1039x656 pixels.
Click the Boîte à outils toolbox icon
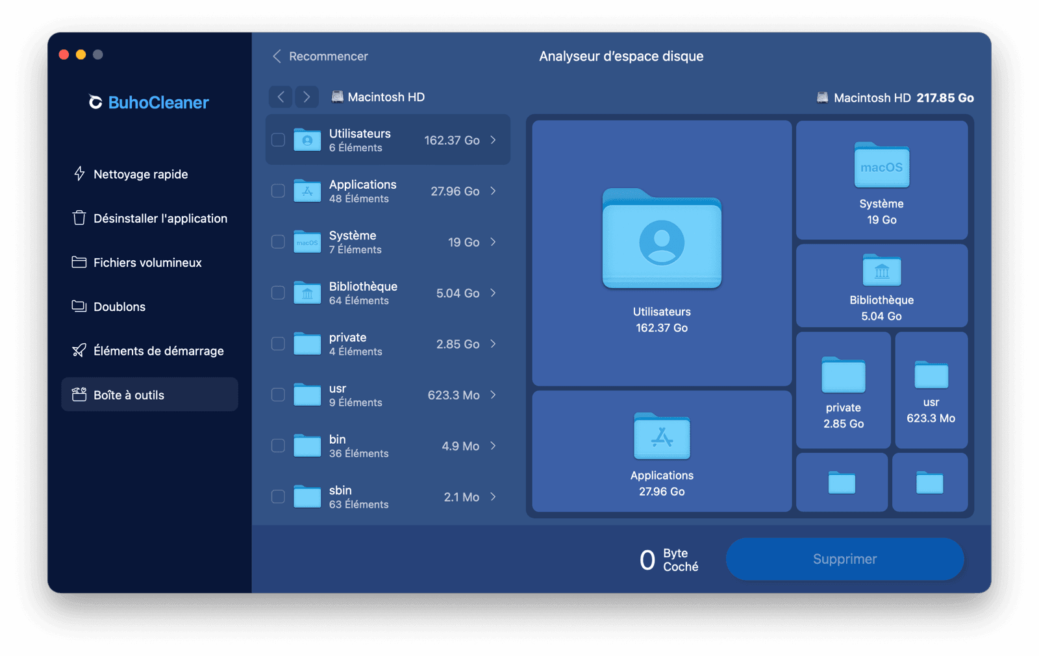point(78,394)
